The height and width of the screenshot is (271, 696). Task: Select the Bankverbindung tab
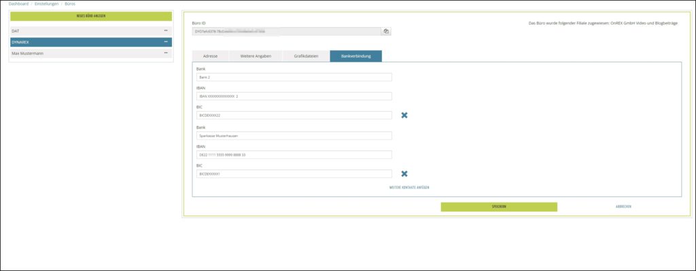pyautogui.click(x=355, y=56)
